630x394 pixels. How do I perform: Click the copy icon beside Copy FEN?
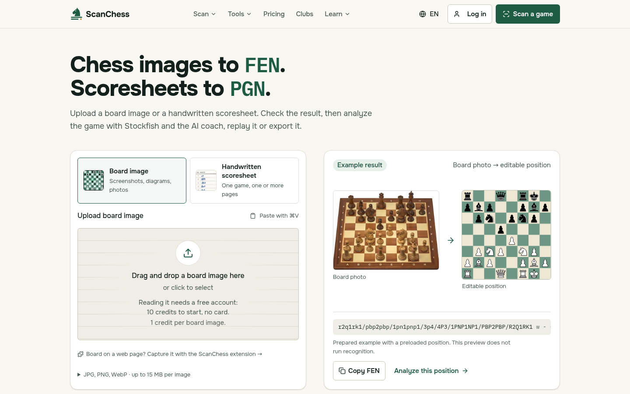tap(342, 371)
